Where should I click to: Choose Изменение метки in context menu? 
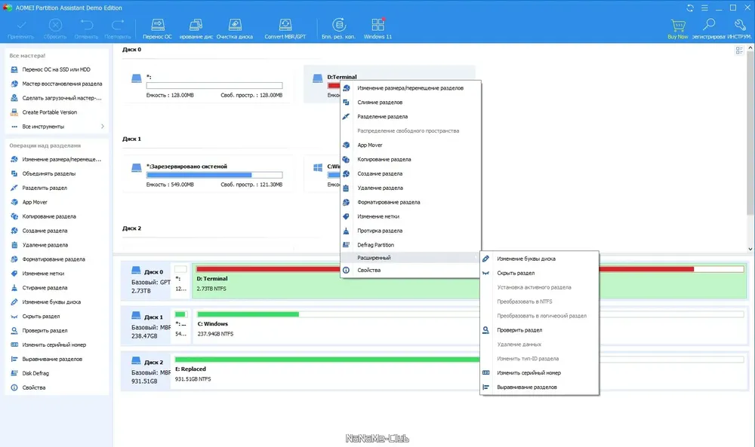[x=410, y=216]
